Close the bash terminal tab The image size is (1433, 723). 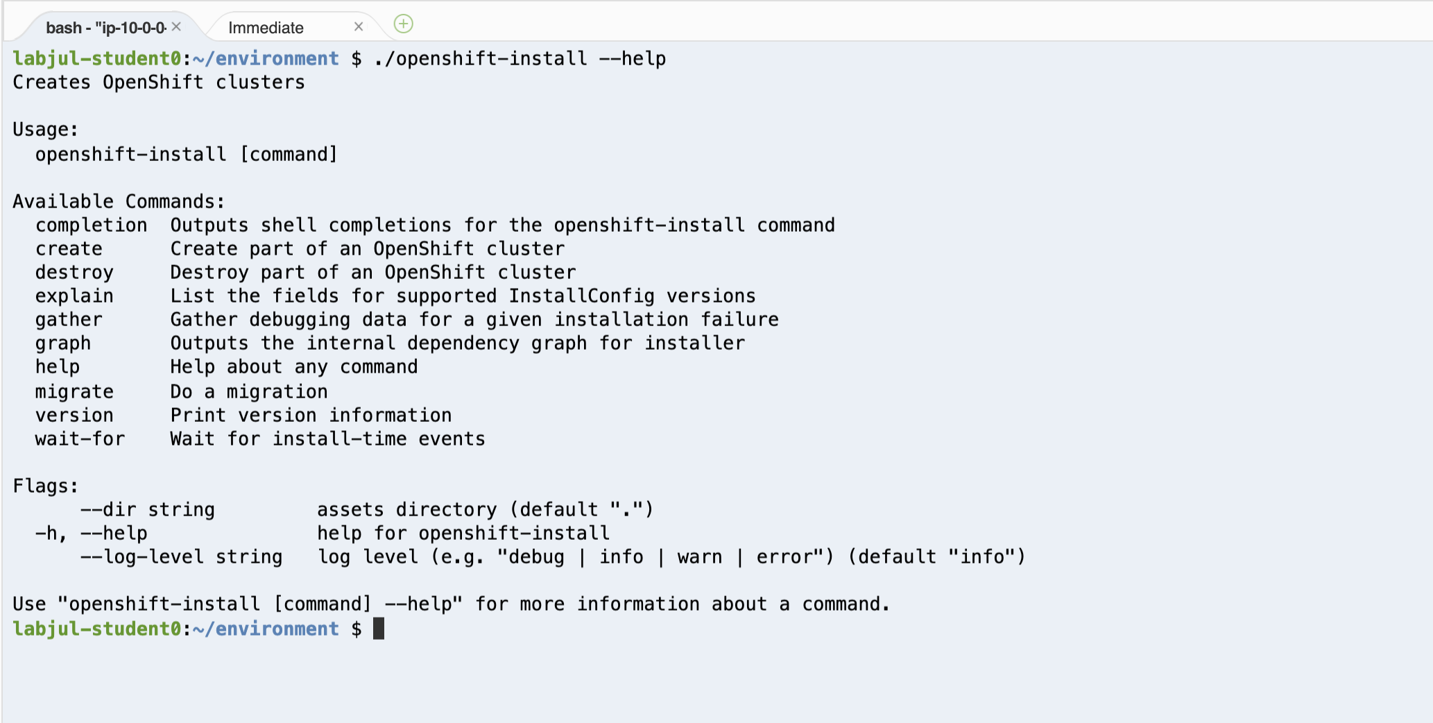pyautogui.click(x=176, y=26)
